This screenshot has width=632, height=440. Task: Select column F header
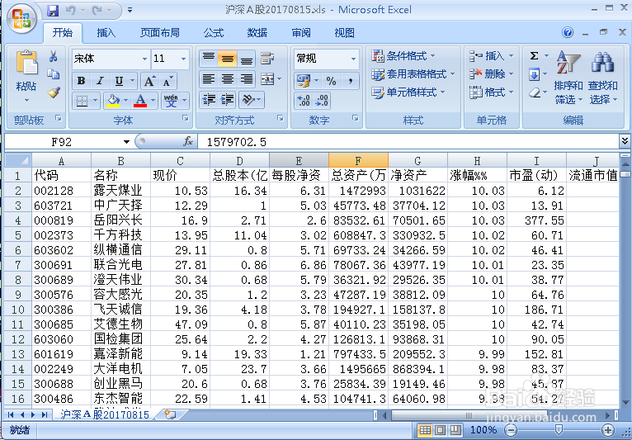point(358,161)
